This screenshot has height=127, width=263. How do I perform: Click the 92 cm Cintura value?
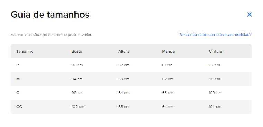pyautogui.click(x=214, y=65)
